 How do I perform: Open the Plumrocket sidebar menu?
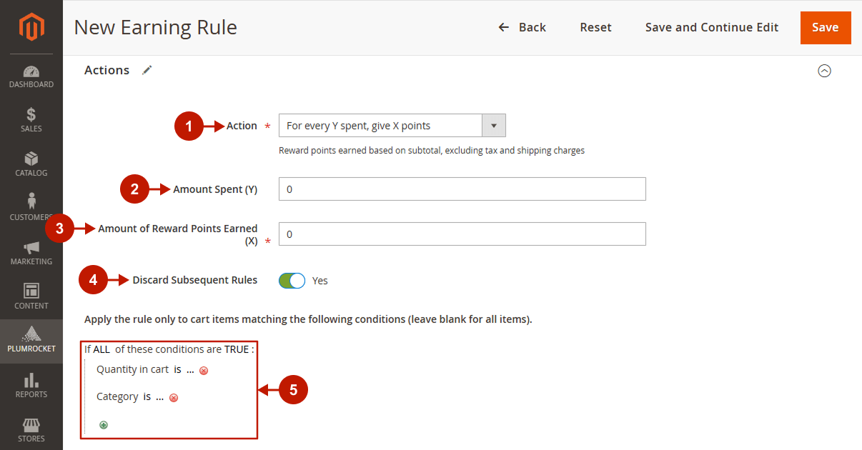31,341
